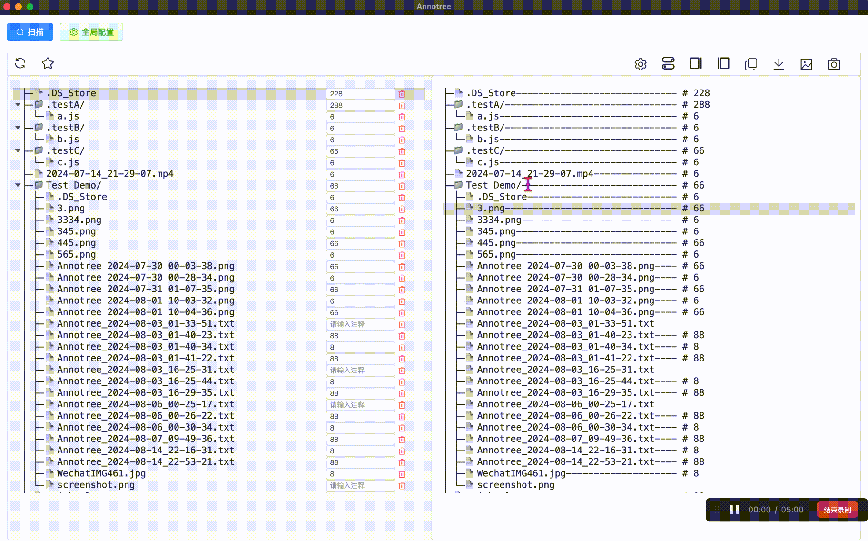This screenshot has height=541, width=868.
Task: Click annotation field for Annotree_2024-08-03_16-25-31.txt
Action: coord(360,371)
